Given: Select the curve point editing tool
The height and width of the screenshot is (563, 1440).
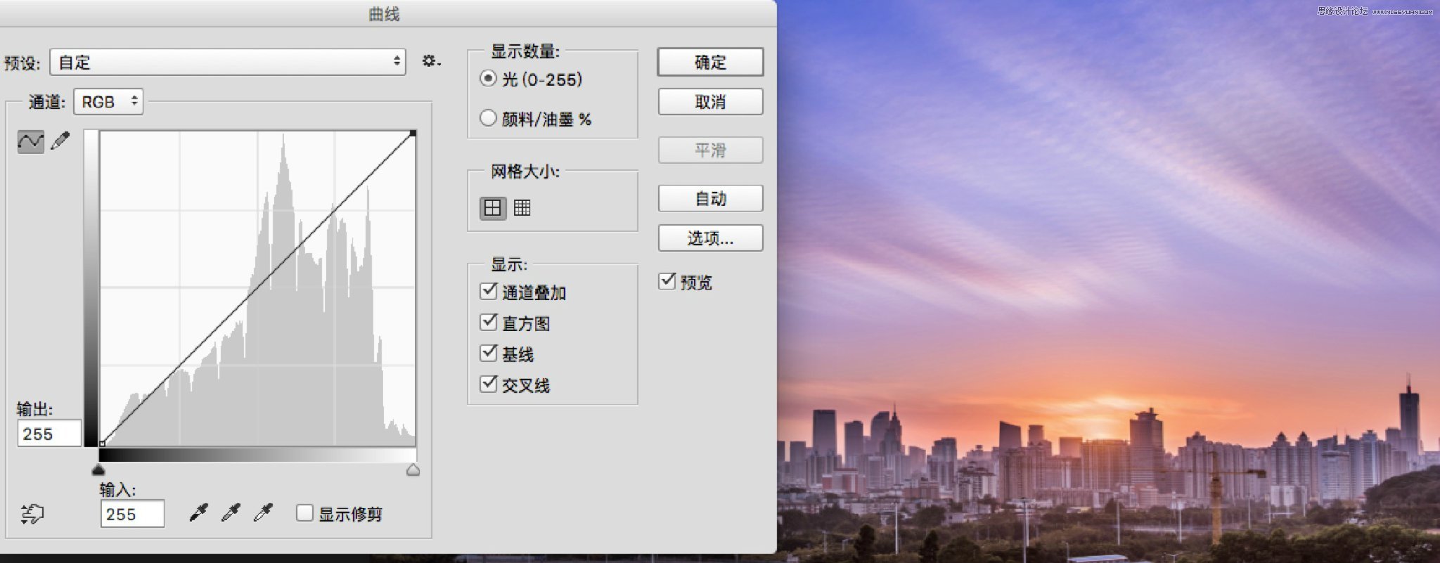Looking at the screenshot, I should point(30,141).
